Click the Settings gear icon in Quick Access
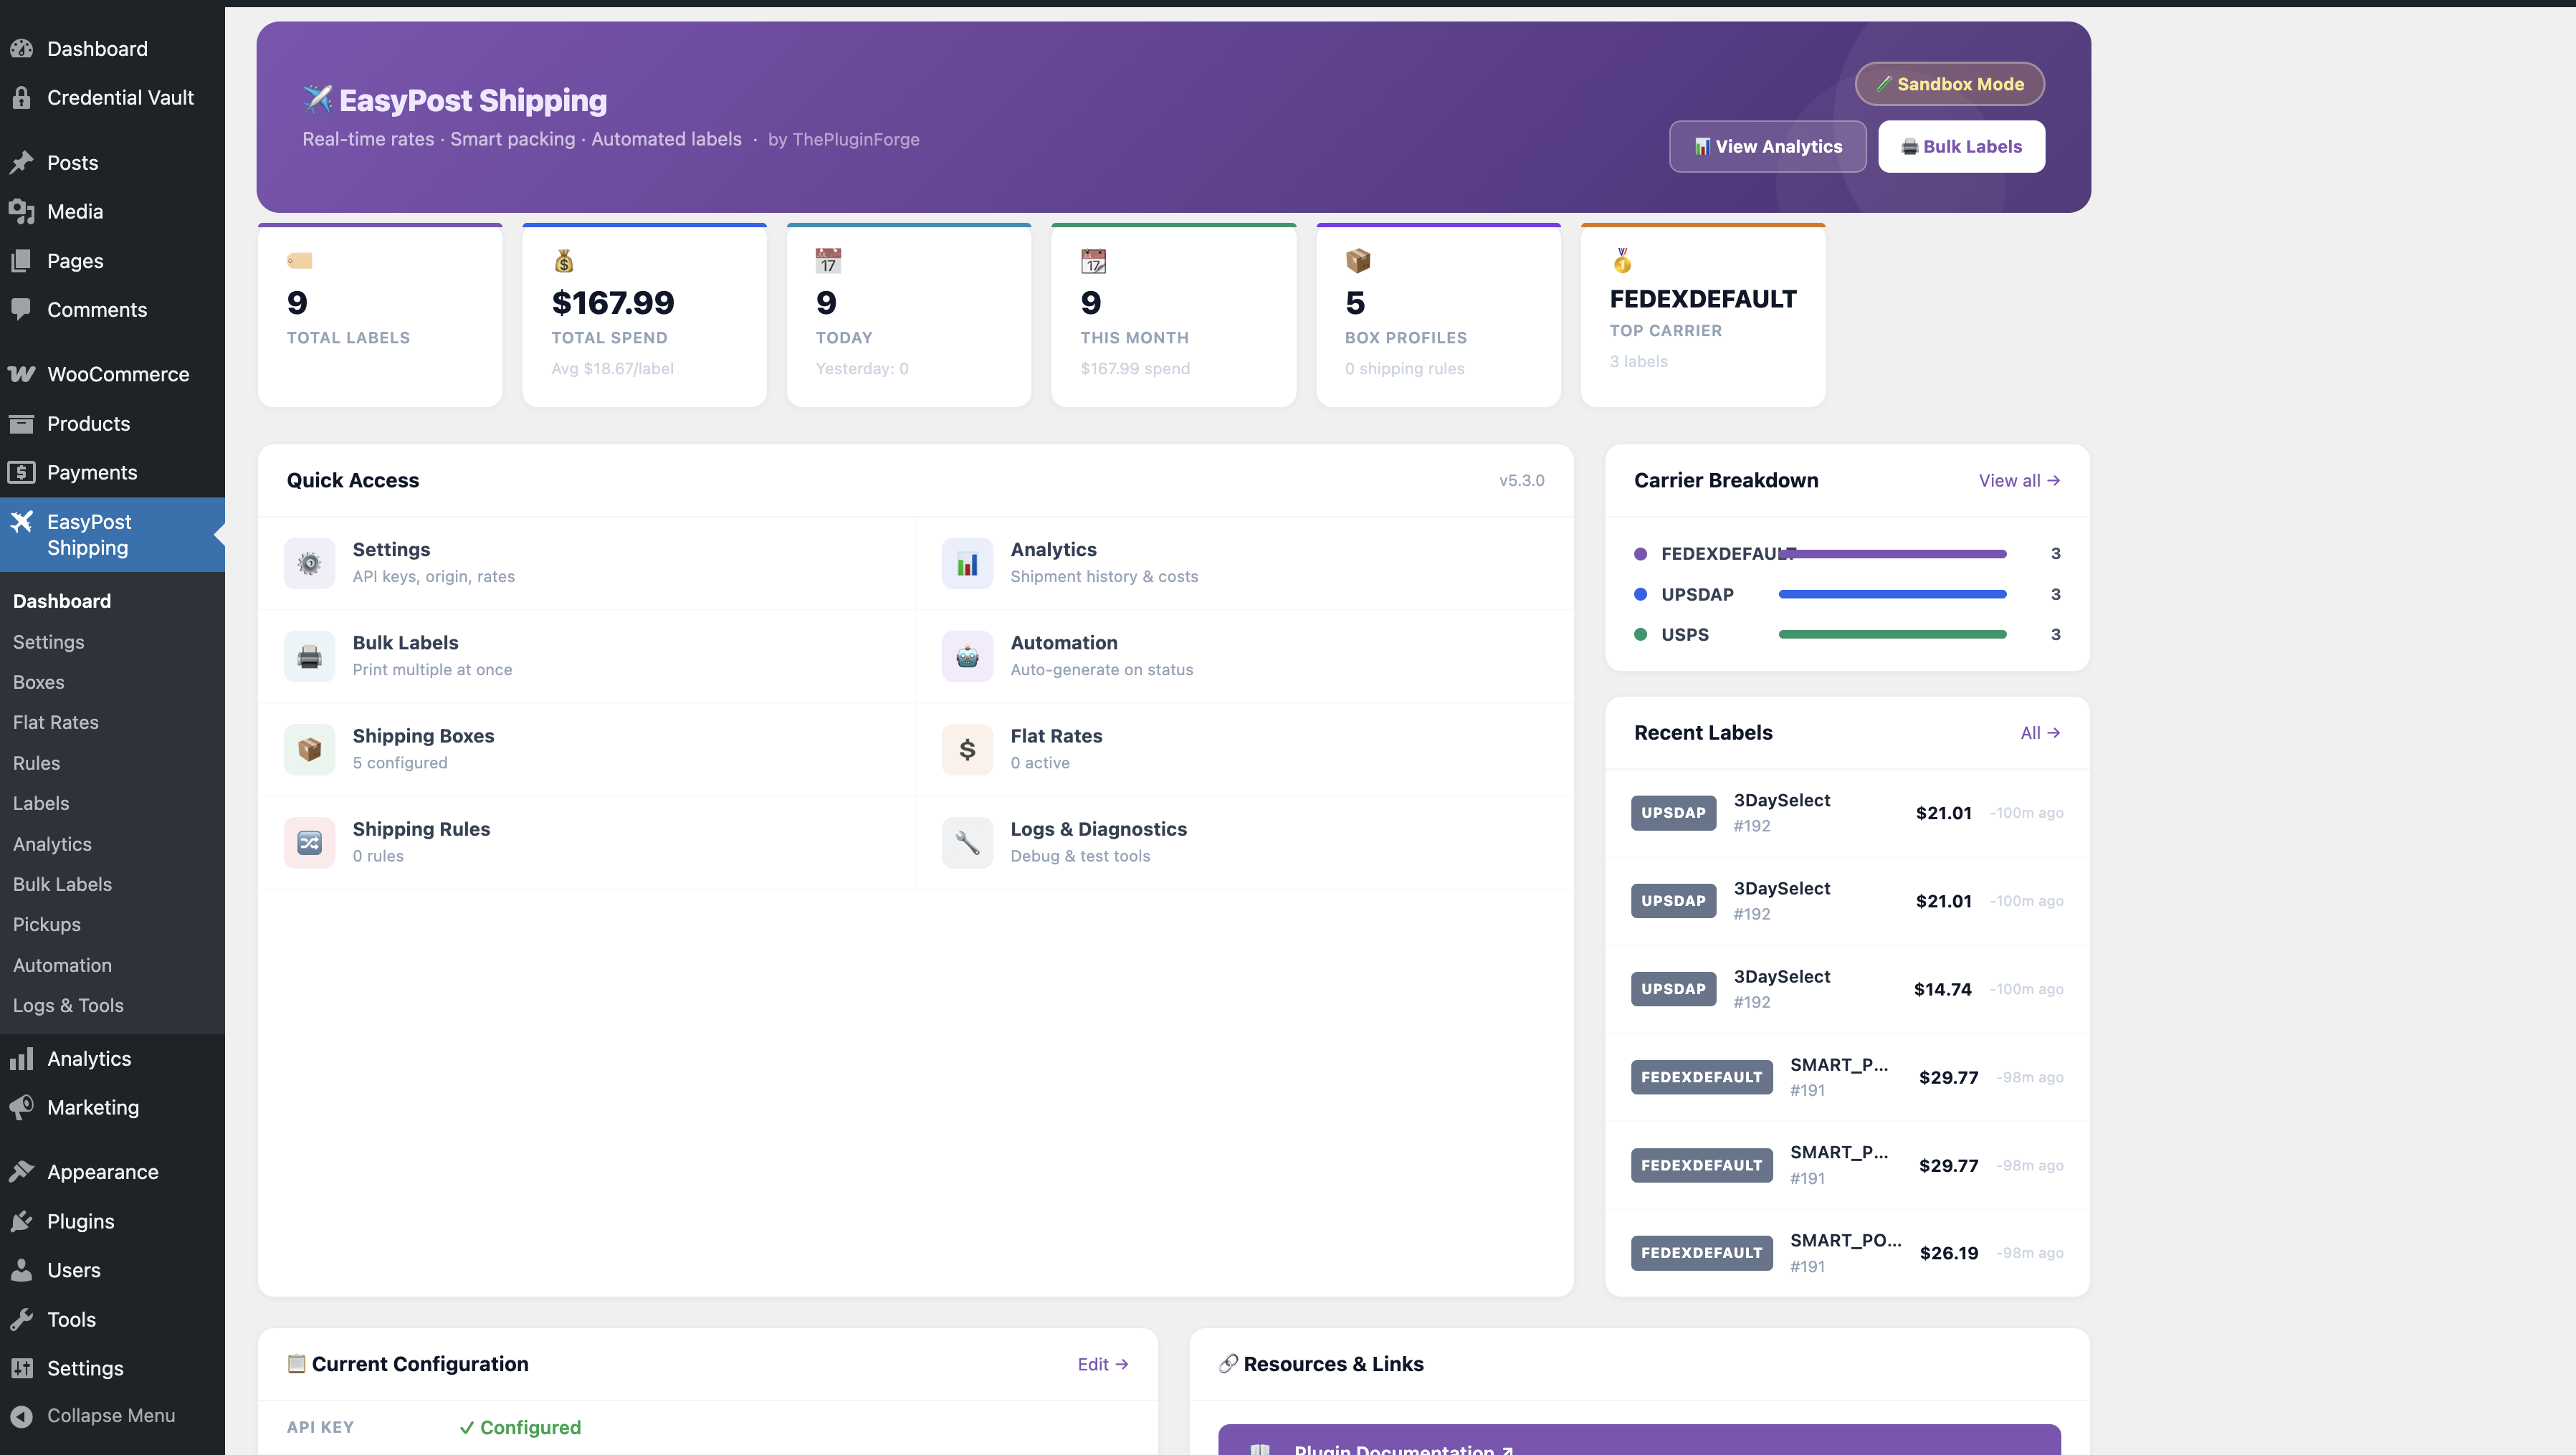 coord(309,563)
